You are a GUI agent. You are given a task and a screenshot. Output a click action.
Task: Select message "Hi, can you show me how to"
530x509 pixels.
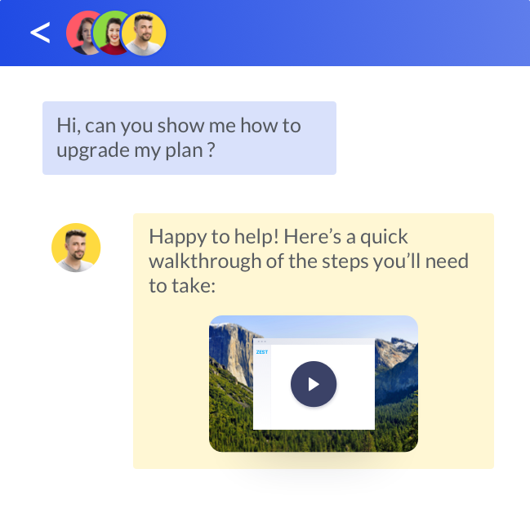179,126
